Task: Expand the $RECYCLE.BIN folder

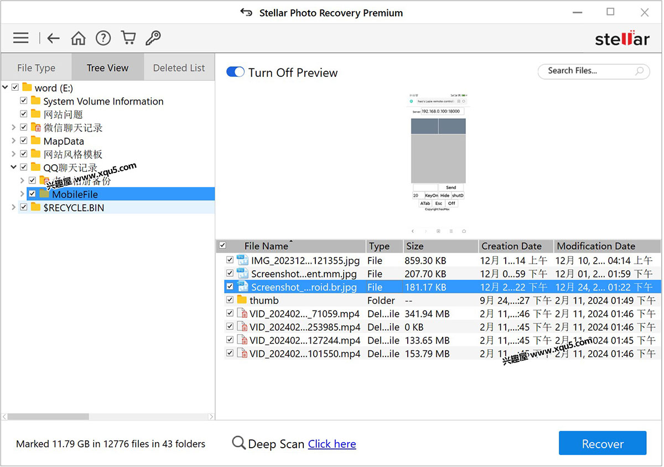Action: pos(14,207)
